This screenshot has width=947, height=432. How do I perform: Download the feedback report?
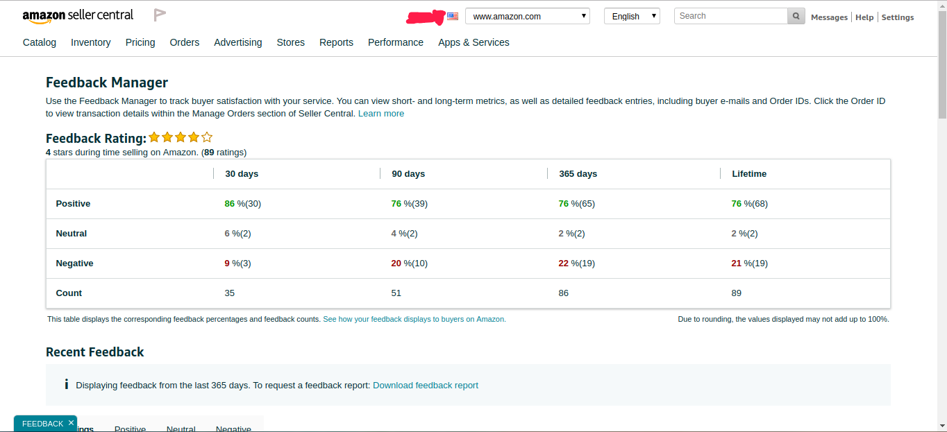click(425, 386)
